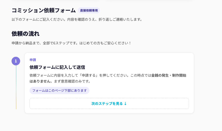The width and height of the screenshot is (222, 131).
Task: Select the purple 申請 step label
Action: pyautogui.click(x=33, y=60)
